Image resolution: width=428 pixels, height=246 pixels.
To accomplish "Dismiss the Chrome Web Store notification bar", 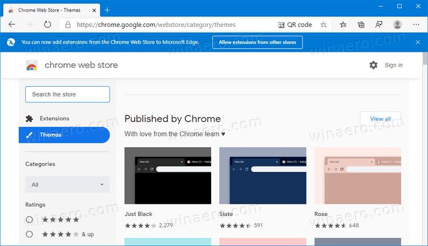I will [418, 42].
